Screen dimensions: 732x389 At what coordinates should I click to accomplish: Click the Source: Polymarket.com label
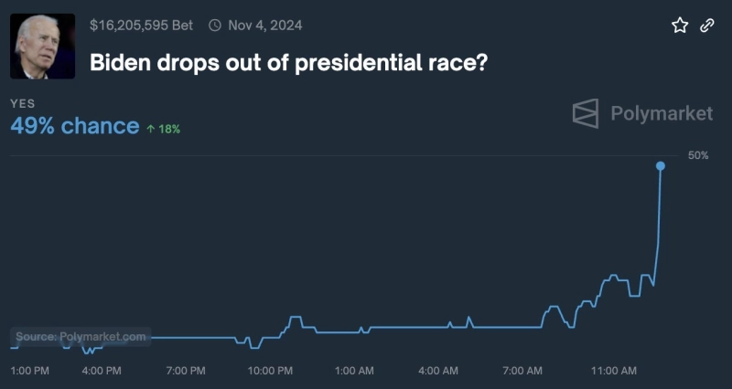[81, 337]
